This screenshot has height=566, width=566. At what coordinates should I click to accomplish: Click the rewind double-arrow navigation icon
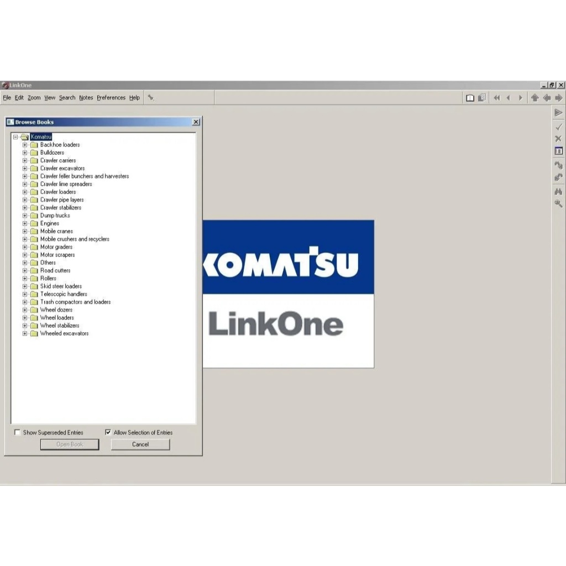pos(496,97)
